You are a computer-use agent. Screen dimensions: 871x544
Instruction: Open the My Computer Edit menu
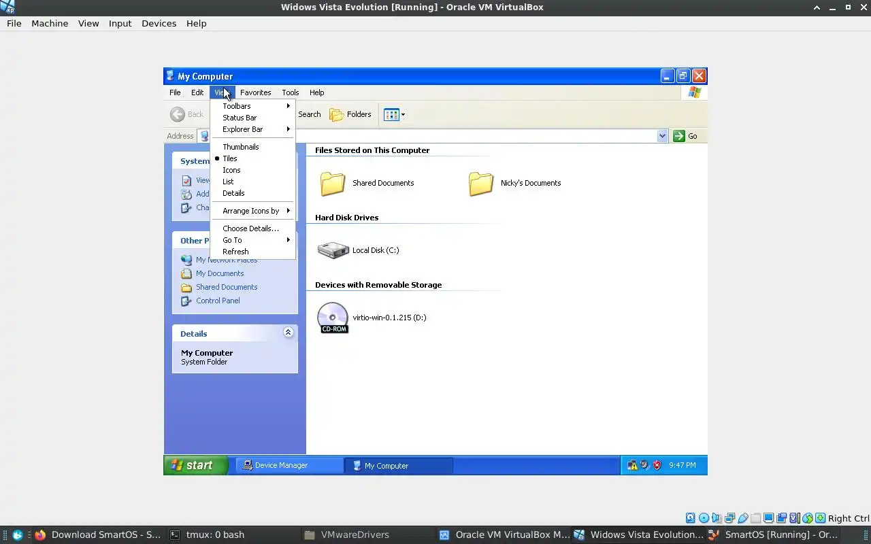pos(197,92)
